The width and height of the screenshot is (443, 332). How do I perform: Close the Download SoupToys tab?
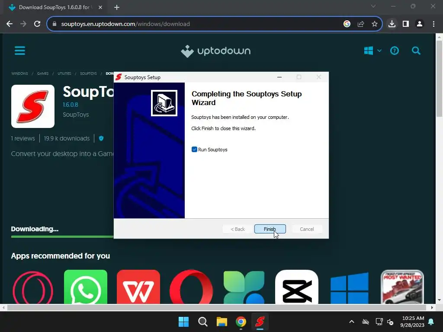click(100, 7)
